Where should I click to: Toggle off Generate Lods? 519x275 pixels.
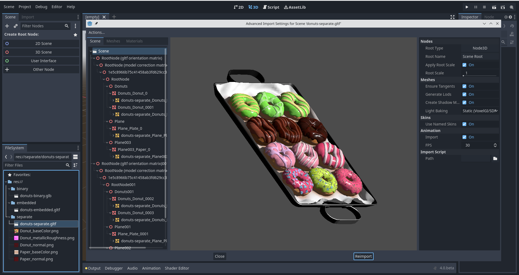click(465, 94)
